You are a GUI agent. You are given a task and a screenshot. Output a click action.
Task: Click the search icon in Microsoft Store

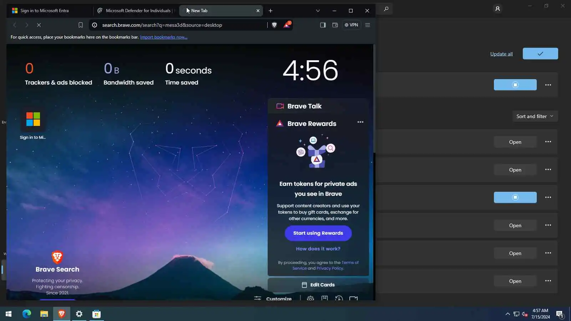pyautogui.click(x=386, y=9)
